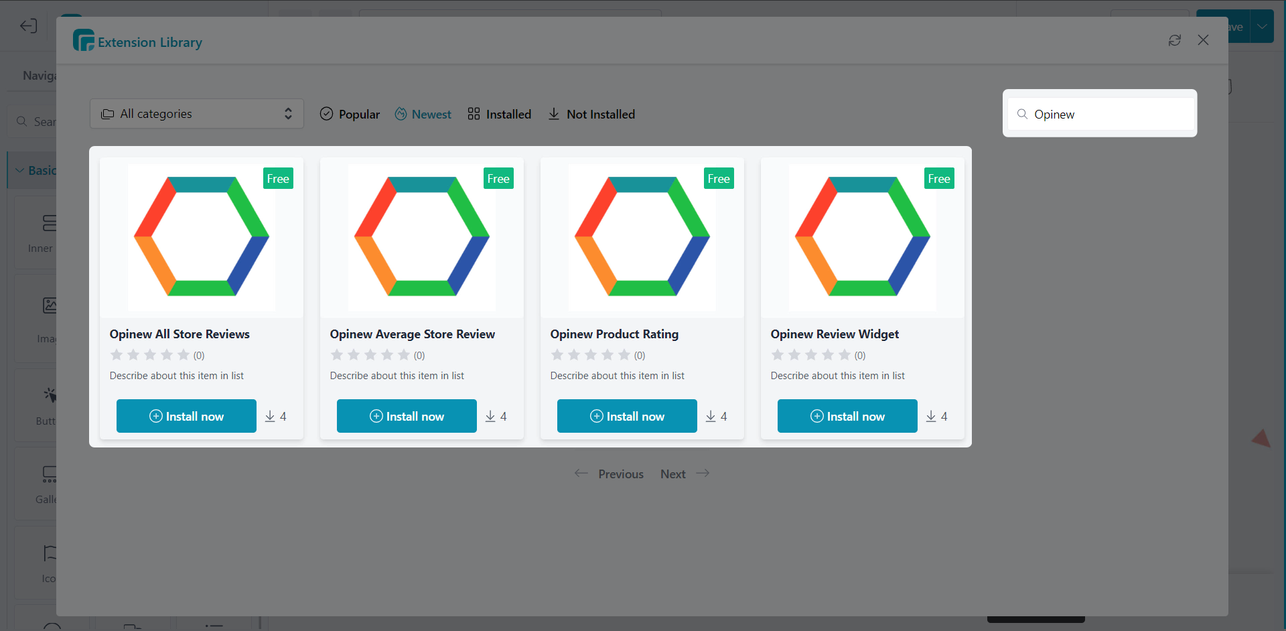Click the exit arrow icon behind the dialog

coord(28,26)
